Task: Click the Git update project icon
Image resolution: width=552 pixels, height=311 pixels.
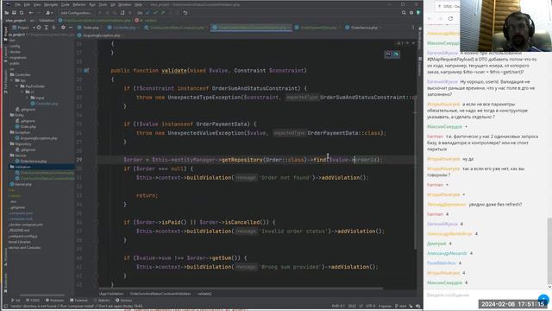Action: click(147, 13)
